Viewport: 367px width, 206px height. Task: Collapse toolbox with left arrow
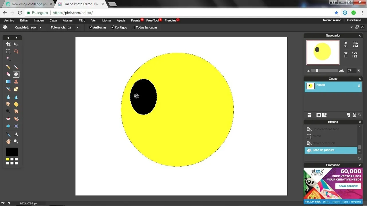(x=8, y=38)
